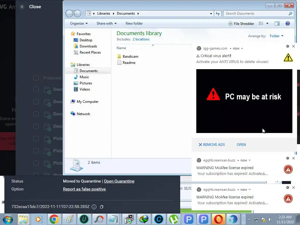
Task: Click New folder in Explorer toolbar
Action: pyautogui.click(x=134, y=23)
